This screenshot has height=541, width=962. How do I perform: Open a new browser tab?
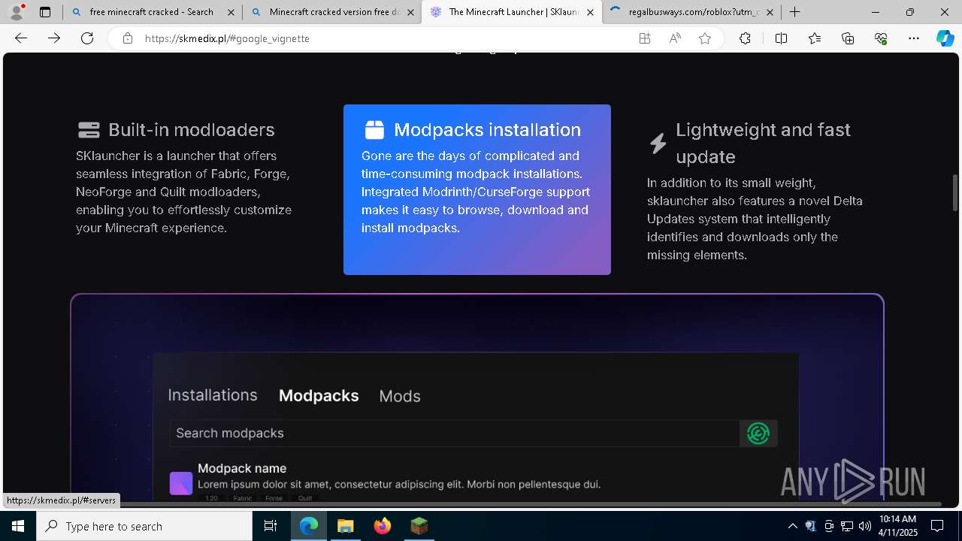pyautogui.click(x=794, y=12)
